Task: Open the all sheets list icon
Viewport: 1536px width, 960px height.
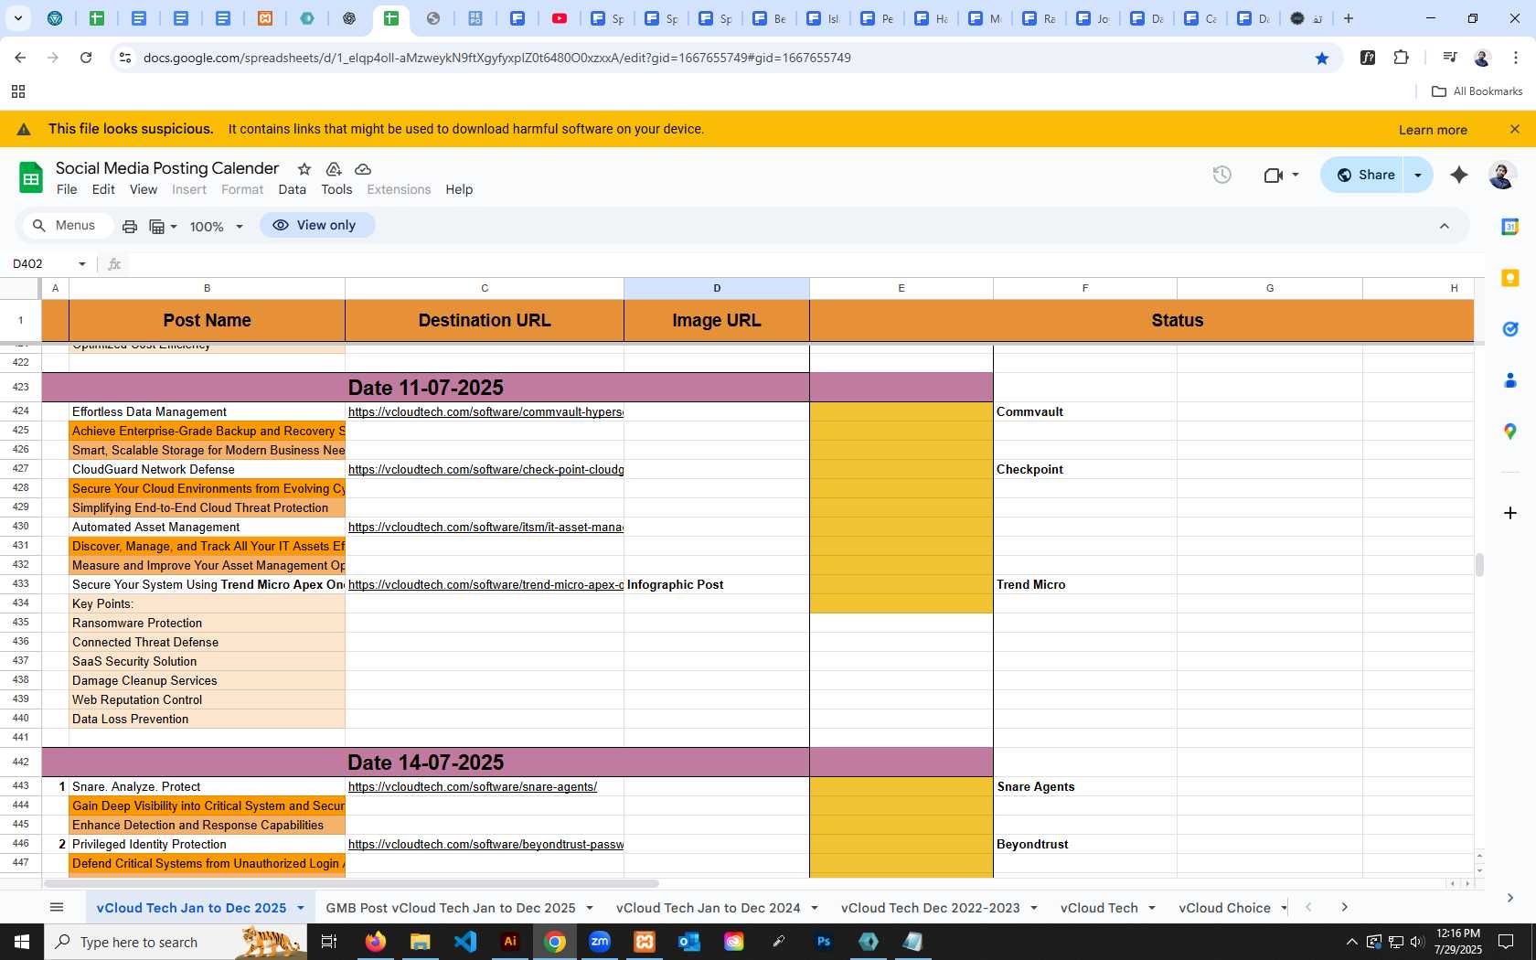Action: tap(57, 907)
